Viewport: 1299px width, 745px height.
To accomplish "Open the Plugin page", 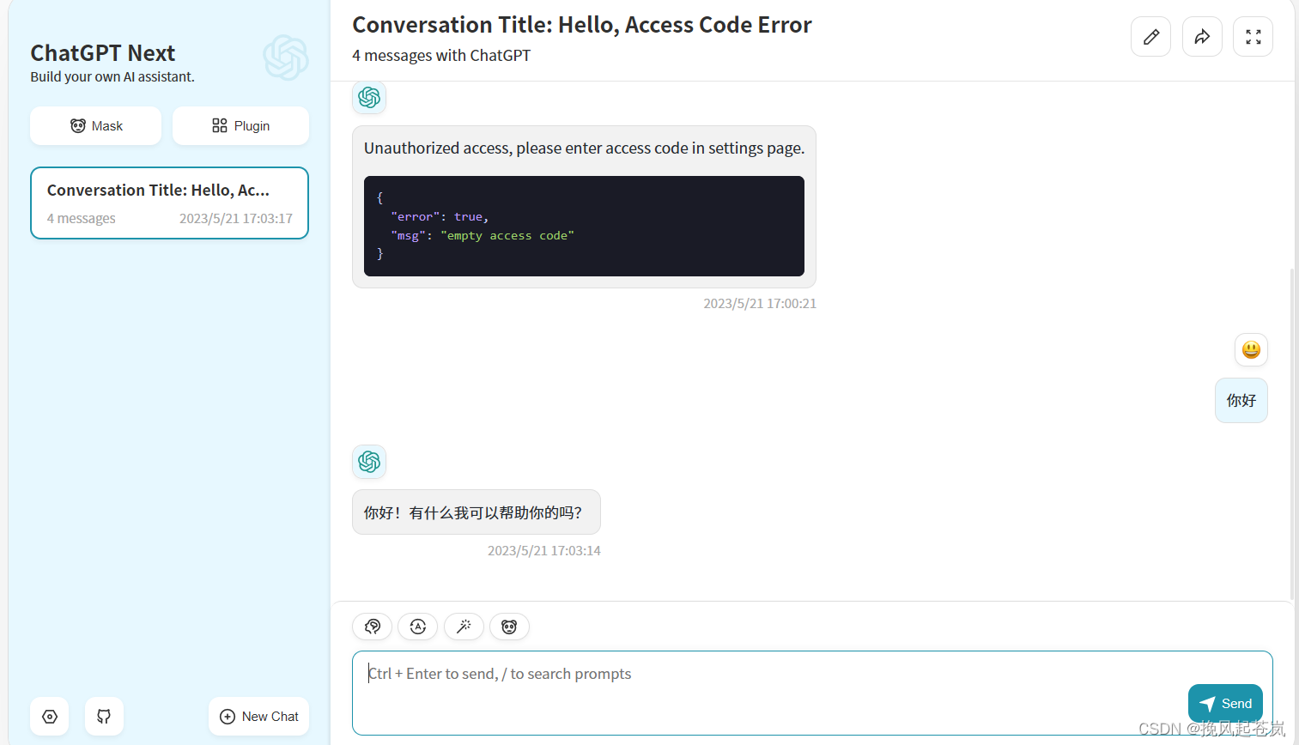I will click(x=240, y=126).
